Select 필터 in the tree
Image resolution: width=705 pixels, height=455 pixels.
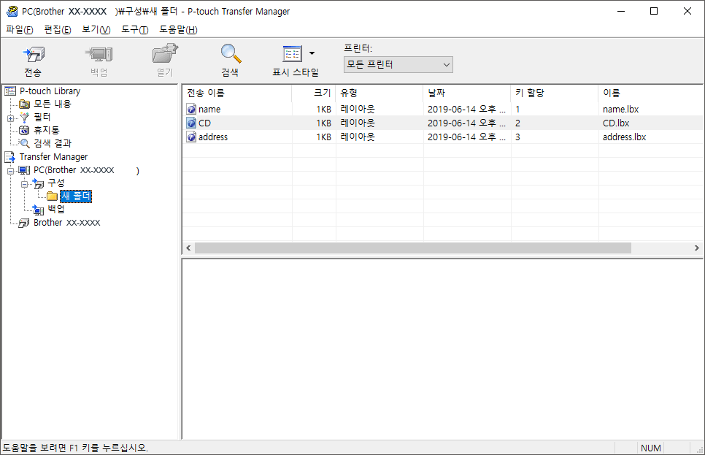coord(42,117)
